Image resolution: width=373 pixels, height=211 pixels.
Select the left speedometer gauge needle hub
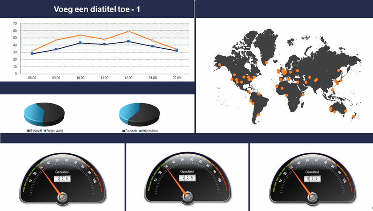62,198
